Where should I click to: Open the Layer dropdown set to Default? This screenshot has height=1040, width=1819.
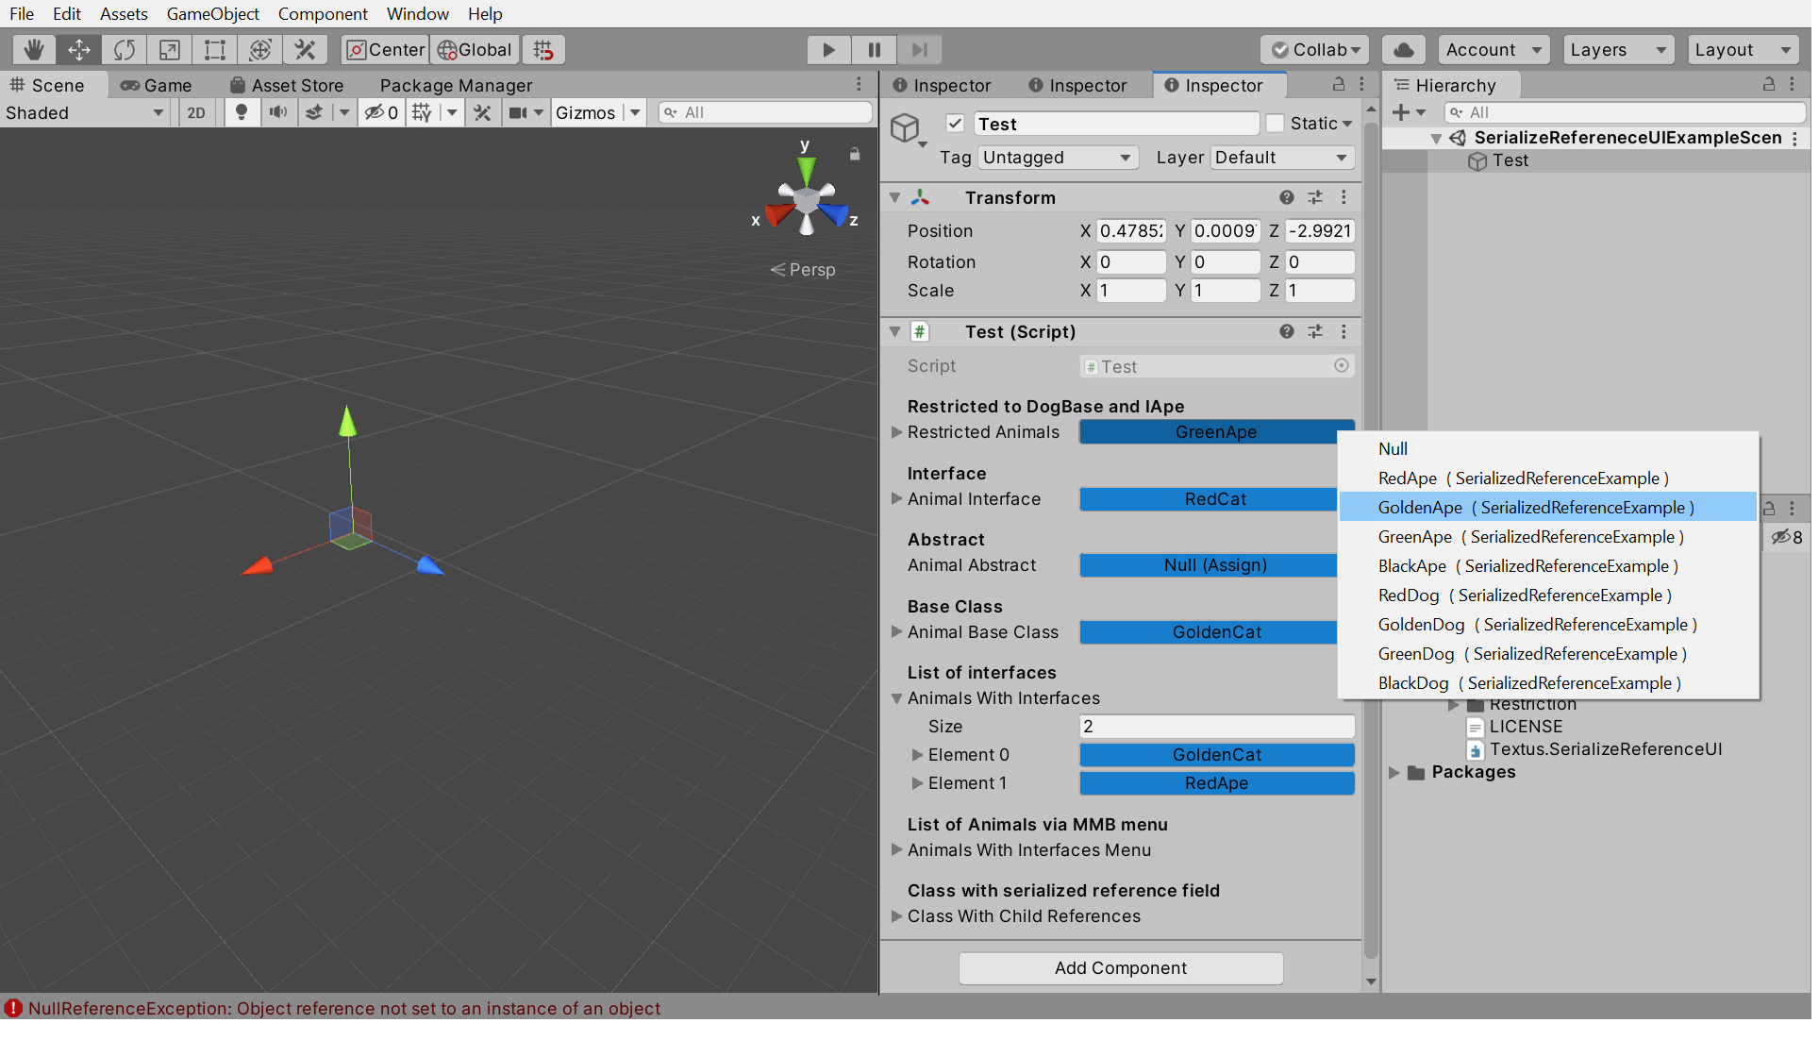coord(1281,158)
